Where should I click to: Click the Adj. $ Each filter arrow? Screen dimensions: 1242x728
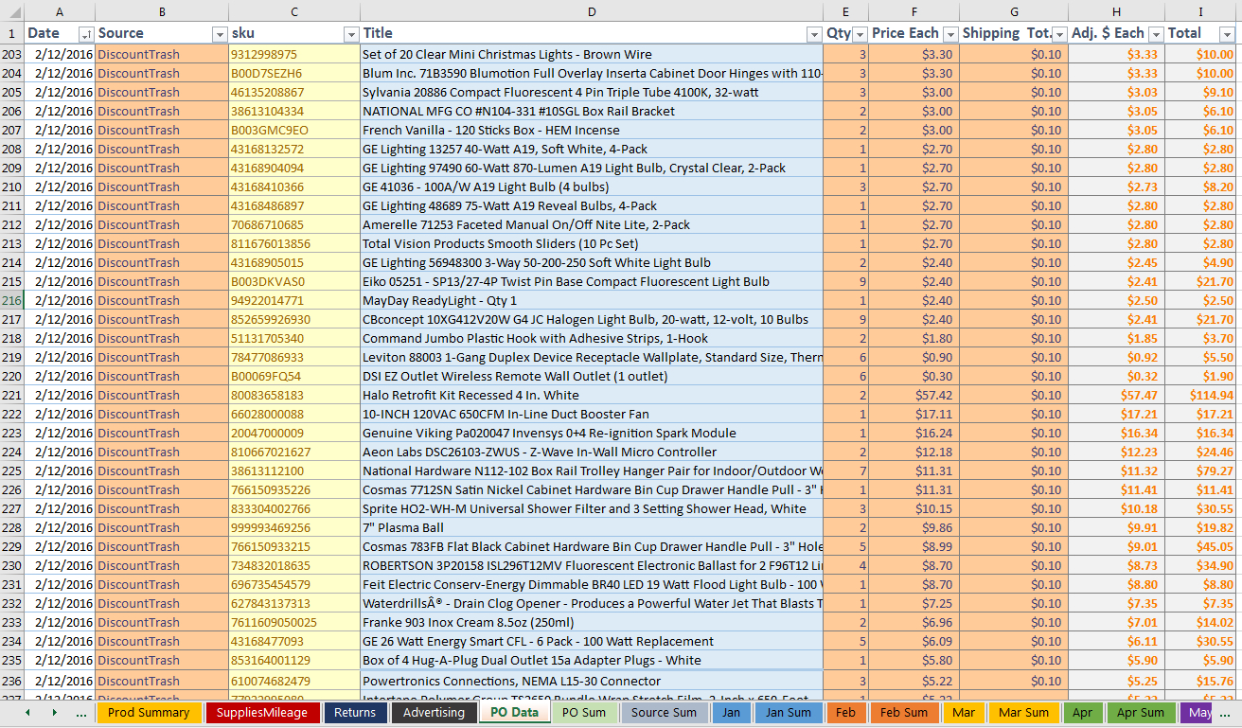click(x=1155, y=34)
